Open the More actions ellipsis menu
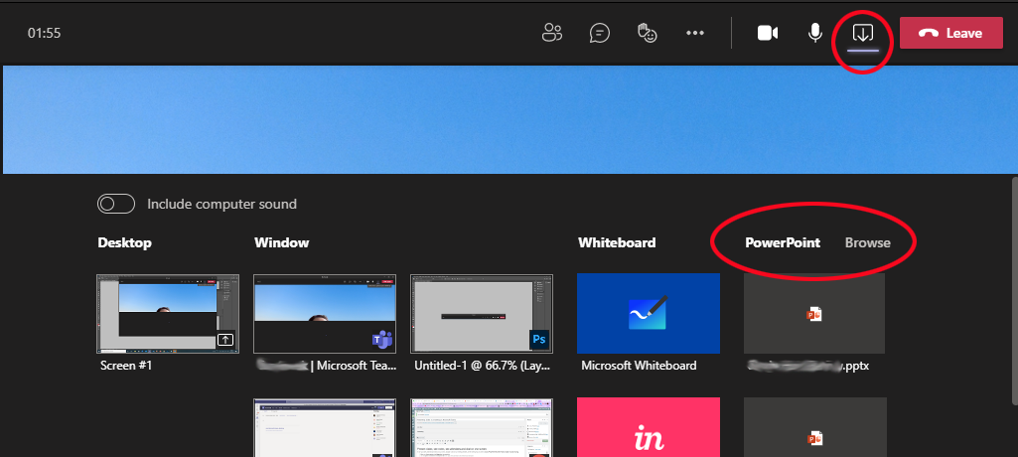 point(695,33)
